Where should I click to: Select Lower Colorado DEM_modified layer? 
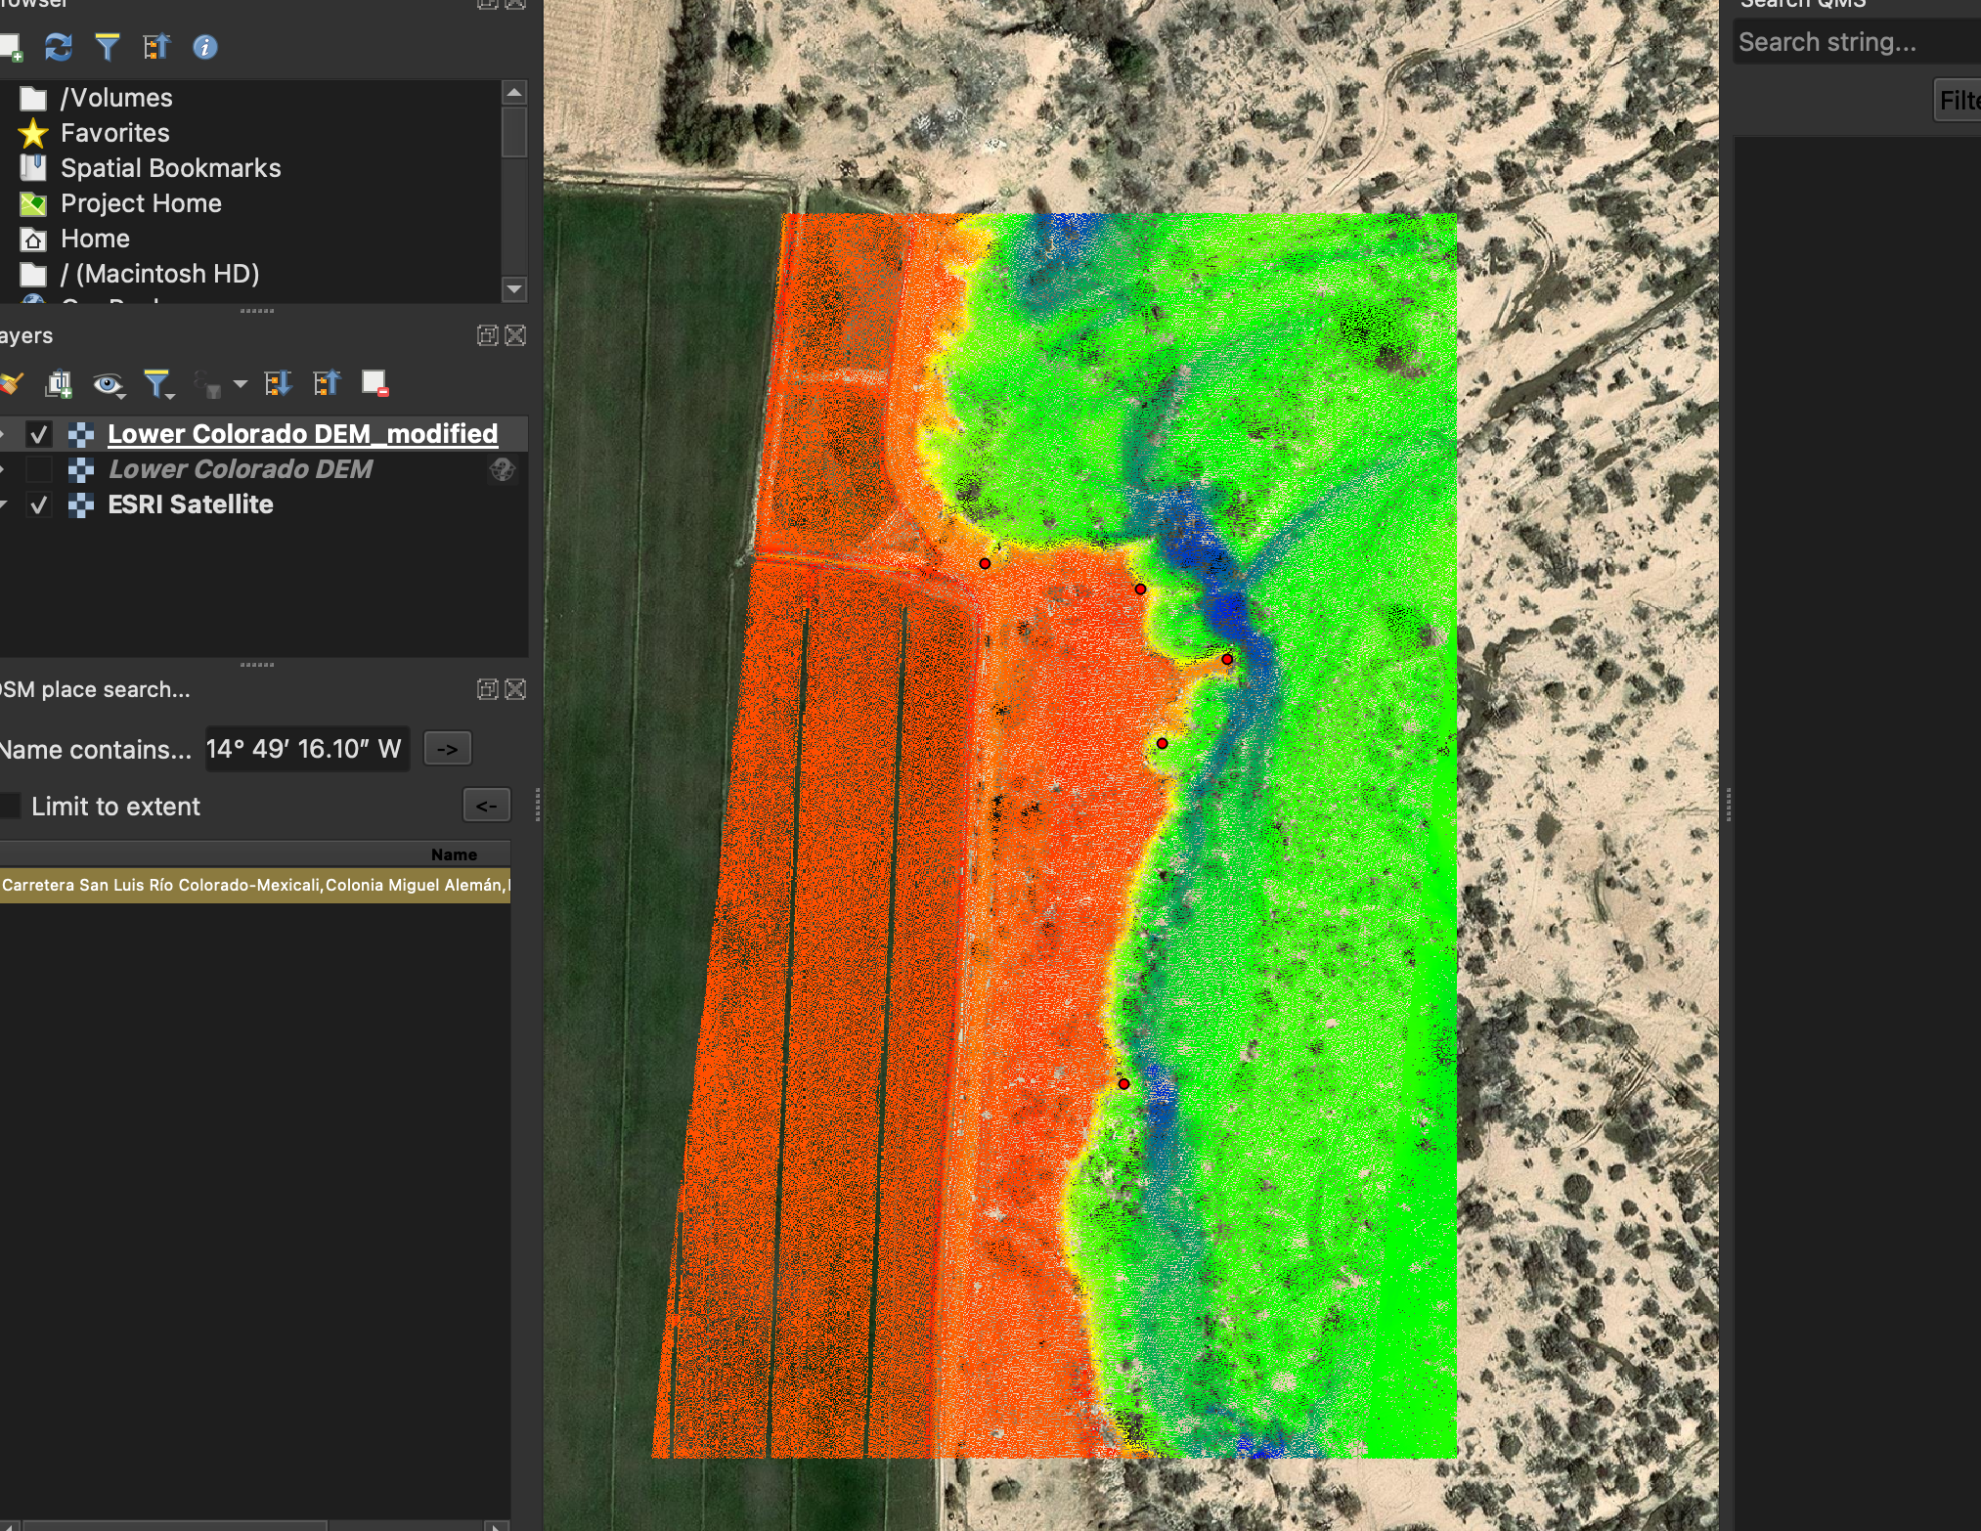coord(302,434)
